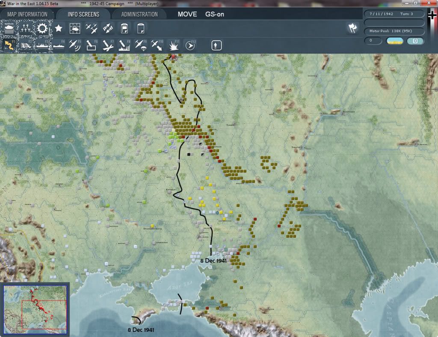Click the Motor Pool 138K readout

pyautogui.click(x=394, y=31)
